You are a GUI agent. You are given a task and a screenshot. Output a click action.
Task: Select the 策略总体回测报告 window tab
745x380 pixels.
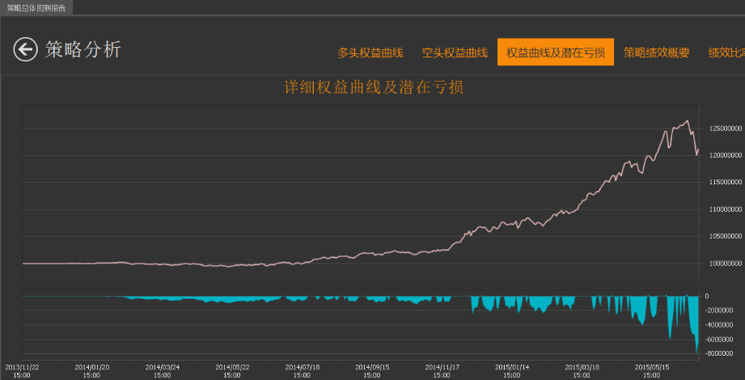click(x=36, y=7)
